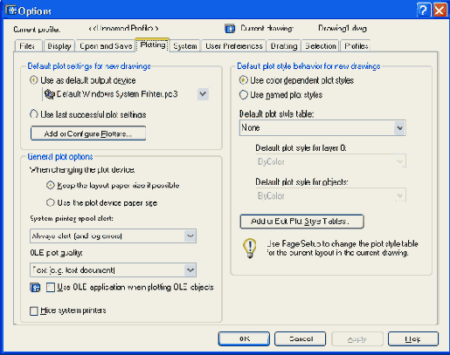Click the light bulb tip icon
This screenshot has width=450, height=355.
click(x=250, y=248)
